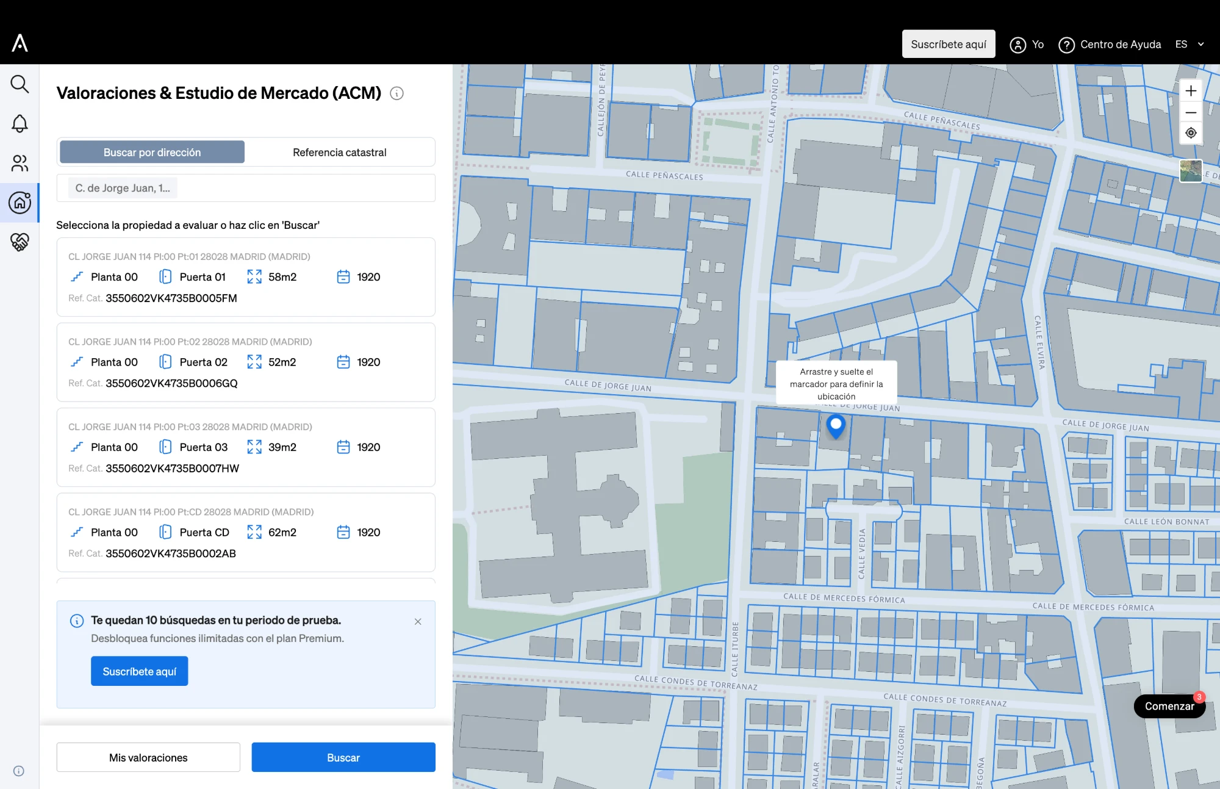The width and height of the screenshot is (1220, 789).
Task: Center map on my current location
Action: point(1191,133)
